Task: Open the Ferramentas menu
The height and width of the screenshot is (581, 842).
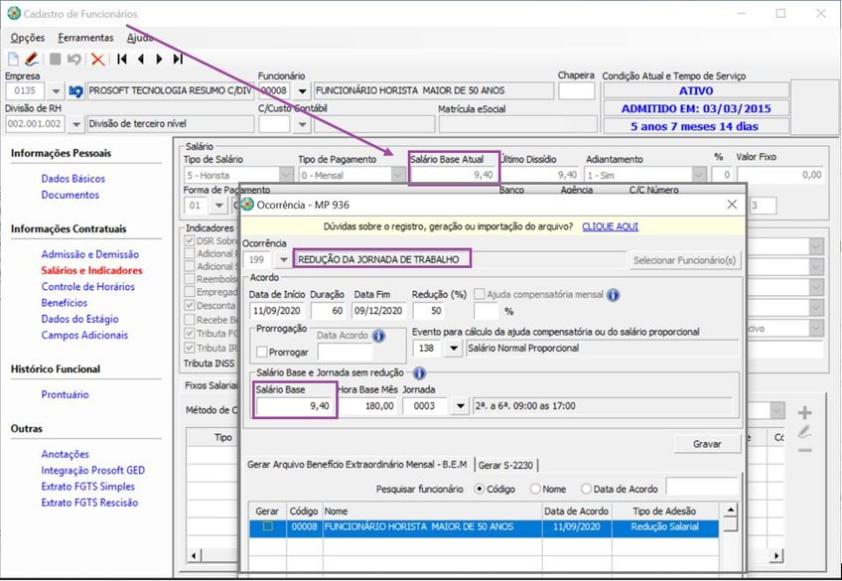Action: pos(85,38)
